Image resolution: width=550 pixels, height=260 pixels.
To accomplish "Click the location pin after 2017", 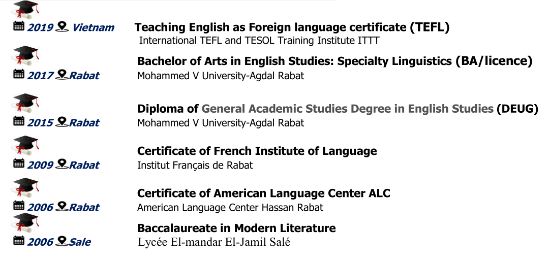I will point(62,75).
